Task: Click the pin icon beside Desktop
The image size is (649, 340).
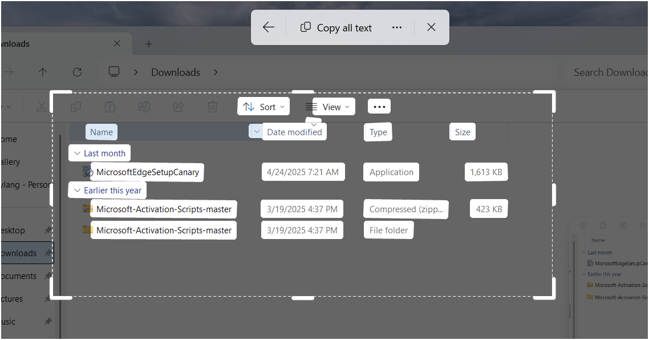Action: click(48, 230)
